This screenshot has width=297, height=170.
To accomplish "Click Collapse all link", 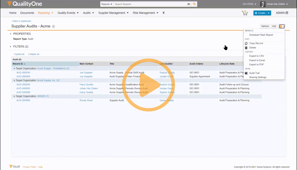I will coord(33,54).
